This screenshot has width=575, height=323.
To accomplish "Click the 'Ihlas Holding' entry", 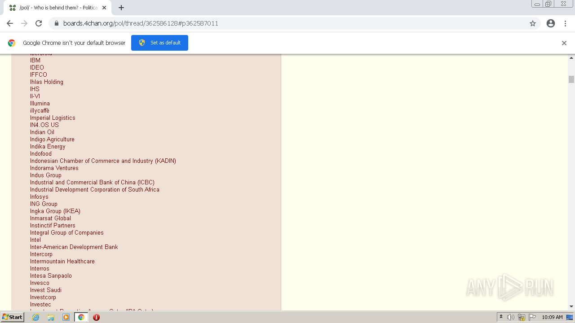I will tap(47, 82).
